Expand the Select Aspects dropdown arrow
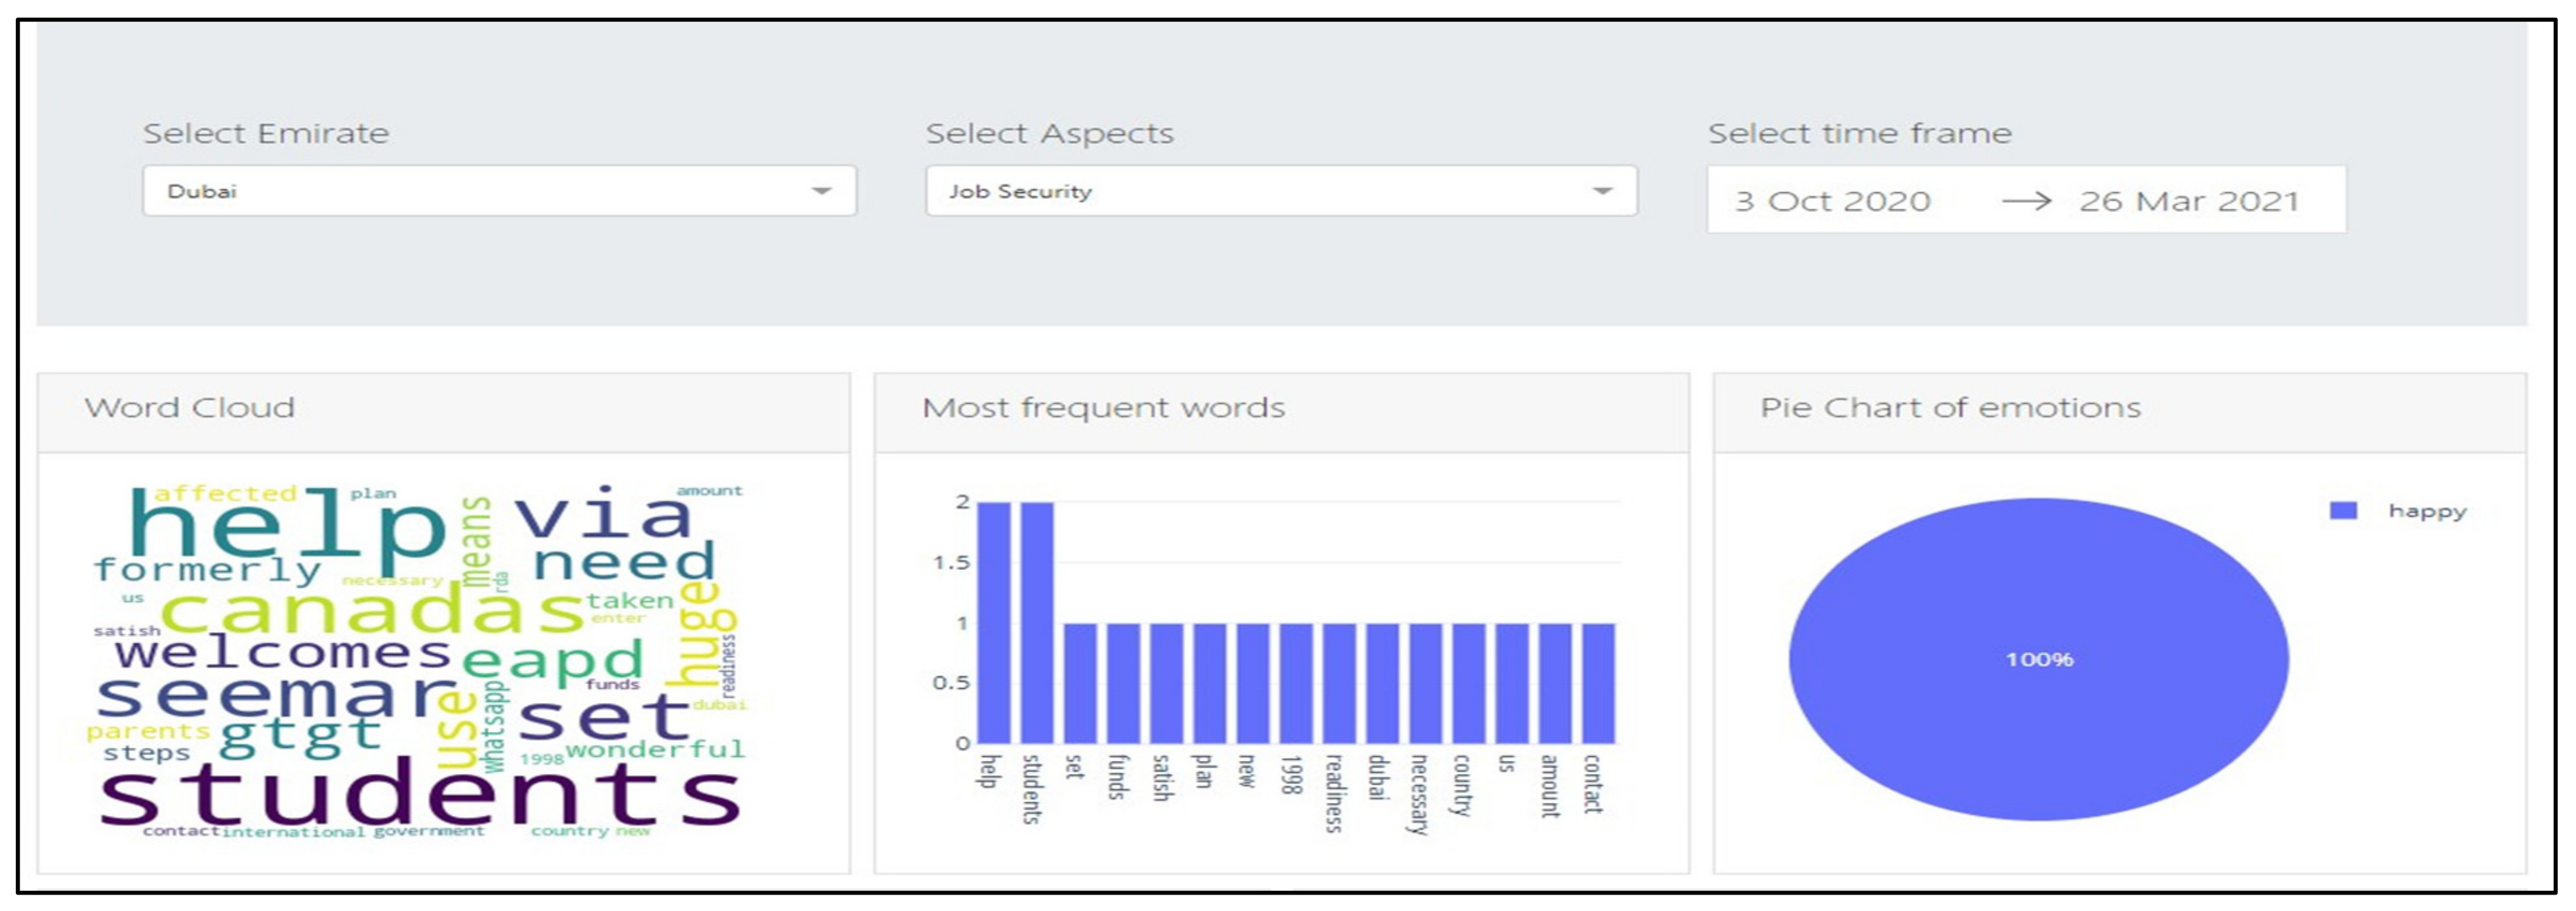Image resolution: width=2576 pixels, height=911 pixels. click(x=1602, y=191)
